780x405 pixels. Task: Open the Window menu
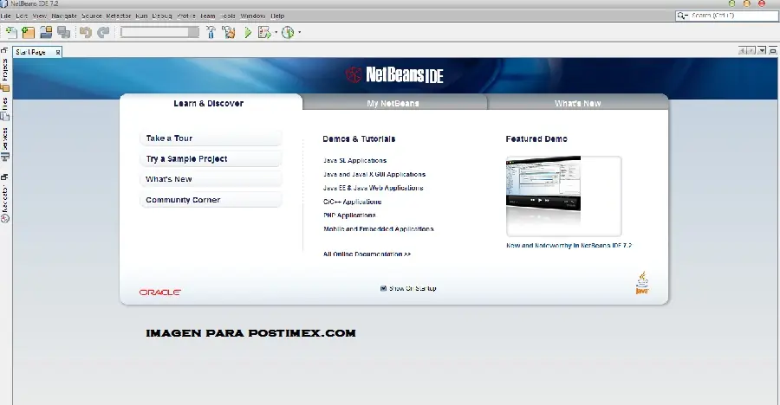(253, 16)
